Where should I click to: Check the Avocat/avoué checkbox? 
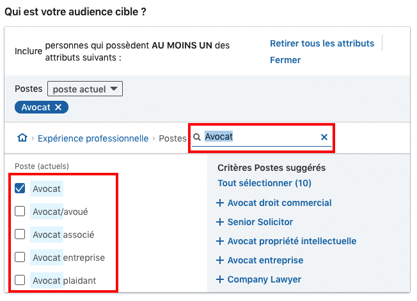(20, 211)
